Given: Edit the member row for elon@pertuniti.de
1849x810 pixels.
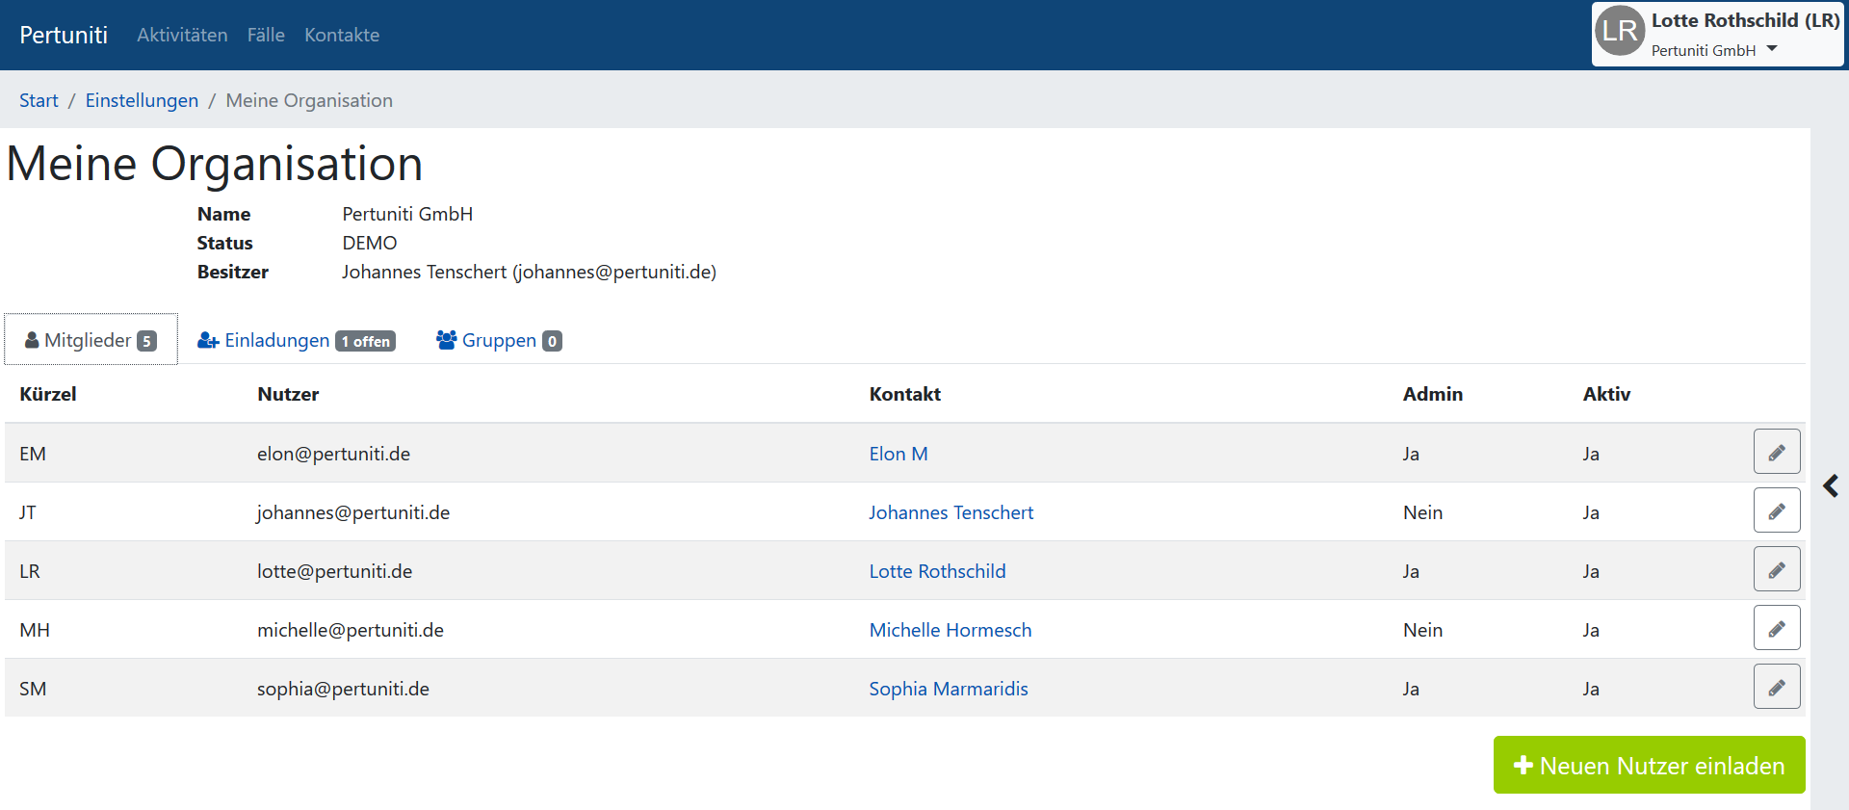Looking at the screenshot, I should (x=1777, y=452).
